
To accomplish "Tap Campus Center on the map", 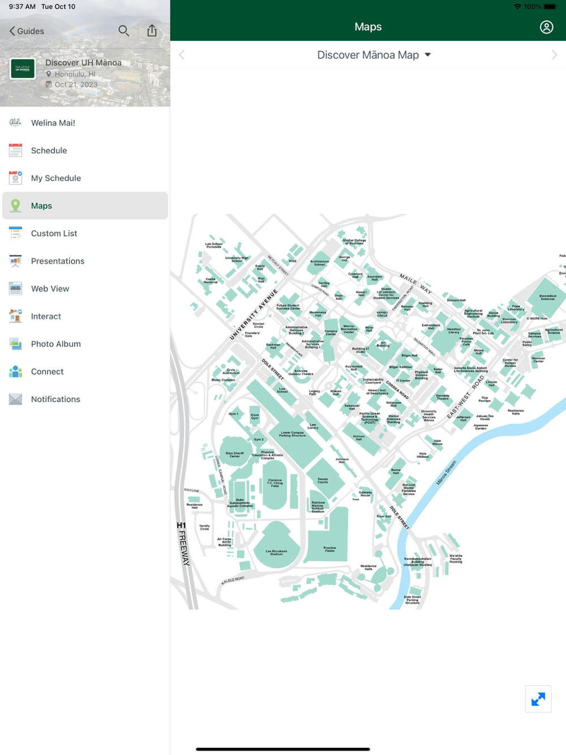I will pyautogui.click(x=331, y=332).
